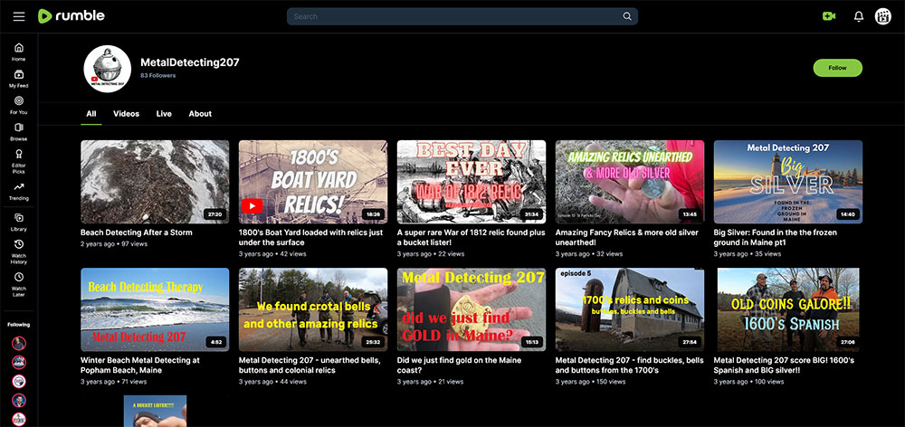Open Editor Picks in sidebar
Viewport: 905px width, 427px height.
pyautogui.click(x=19, y=161)
